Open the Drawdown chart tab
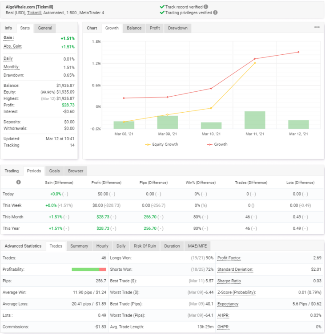The height and width of the screenshot is (334, 325). pyautogui.click(x=177, y=28)
